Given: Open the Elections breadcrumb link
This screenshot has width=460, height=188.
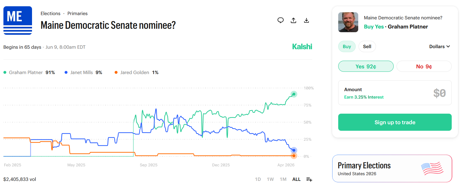Looking at the screenshot, I should (50, 13).
